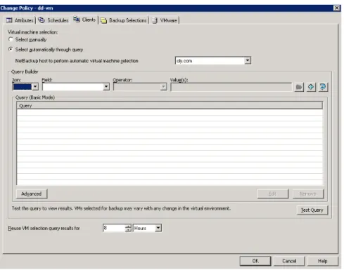
Task: Open the Schedules tab
Action: coord(53,20)
